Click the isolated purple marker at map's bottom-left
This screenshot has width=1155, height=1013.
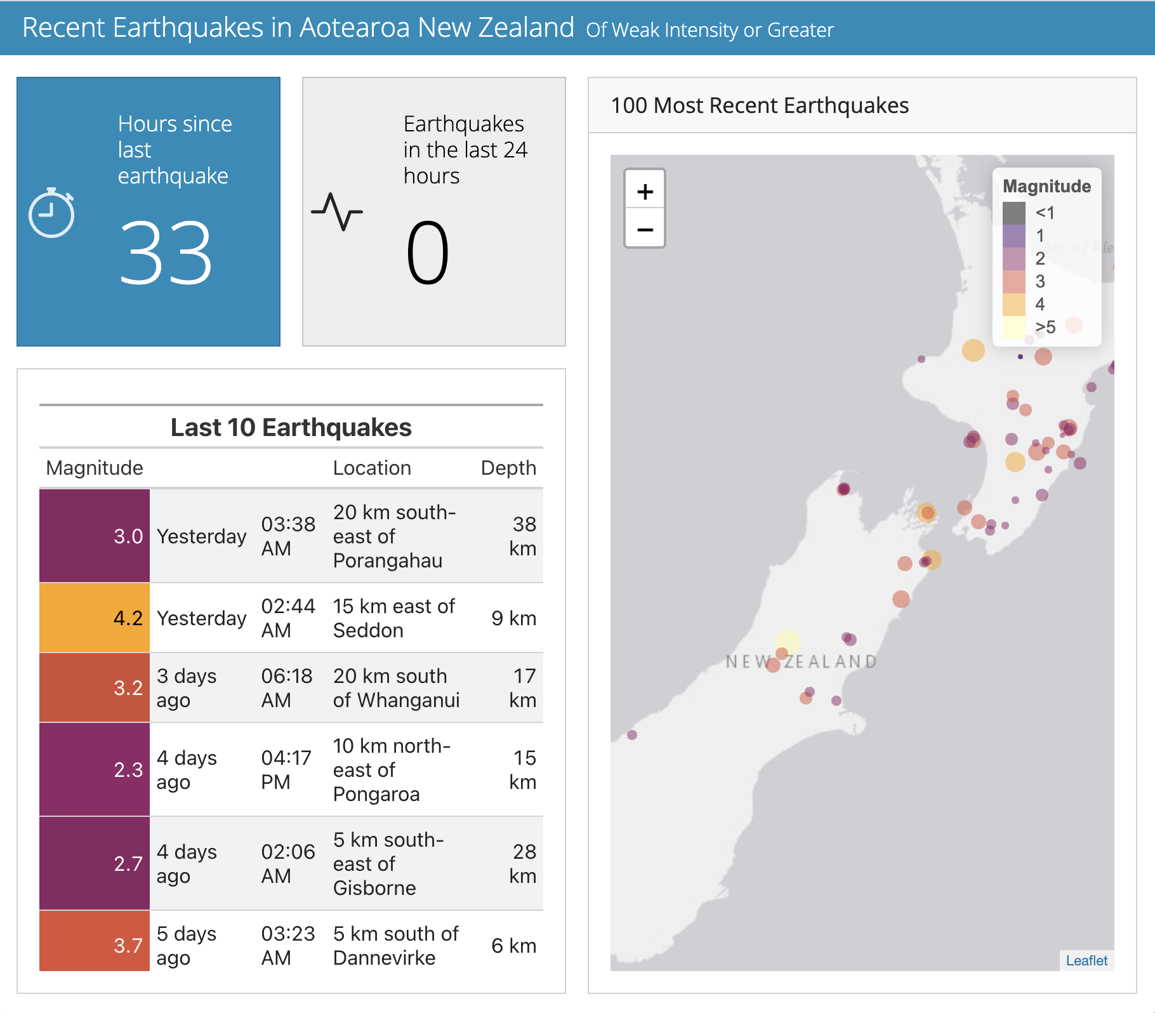coord(632,735)
